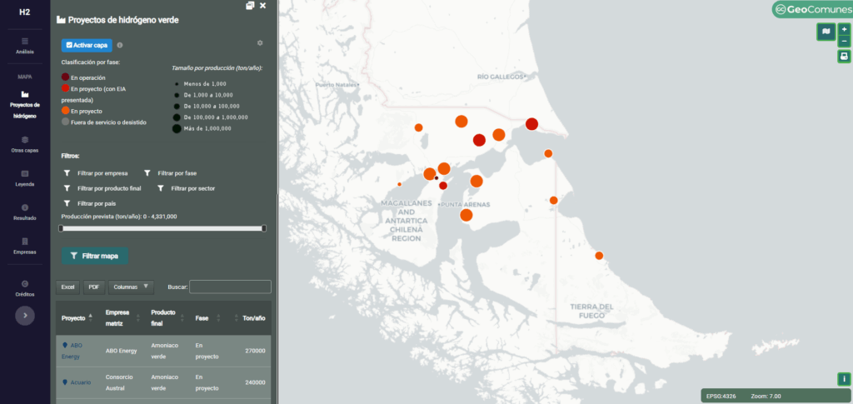
Task: Open Filtrar por empresa filter
Action: 96,173
